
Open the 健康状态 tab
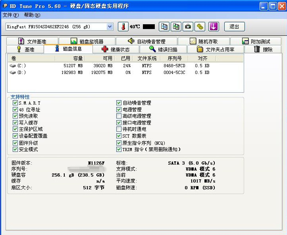coord(116,49)
